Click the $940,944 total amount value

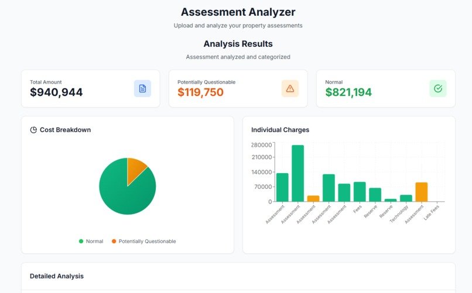coord(56,92)
